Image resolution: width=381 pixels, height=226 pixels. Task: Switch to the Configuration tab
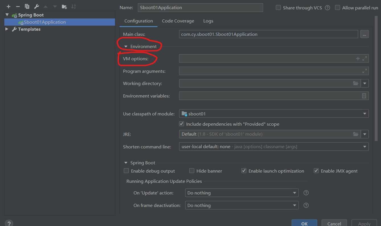[139, 21]
